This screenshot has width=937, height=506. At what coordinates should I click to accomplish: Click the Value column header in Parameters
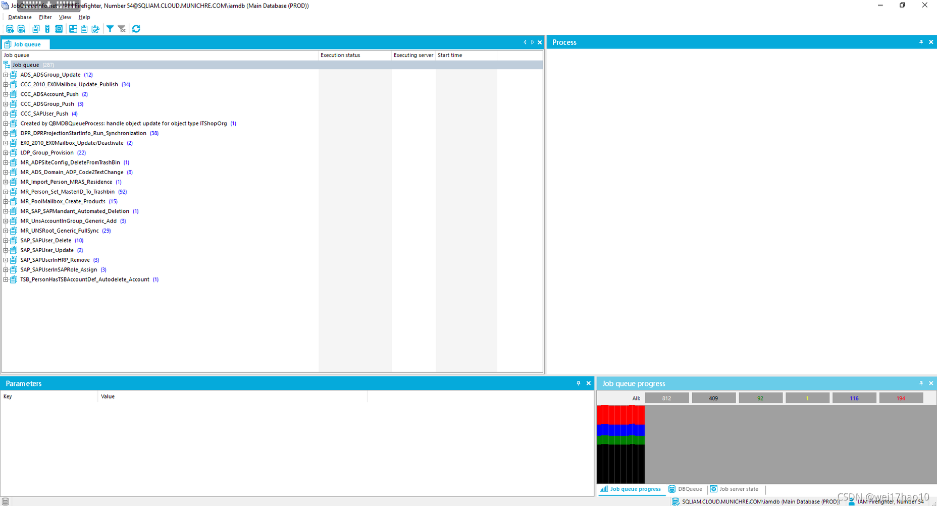[x=232, y=397]
